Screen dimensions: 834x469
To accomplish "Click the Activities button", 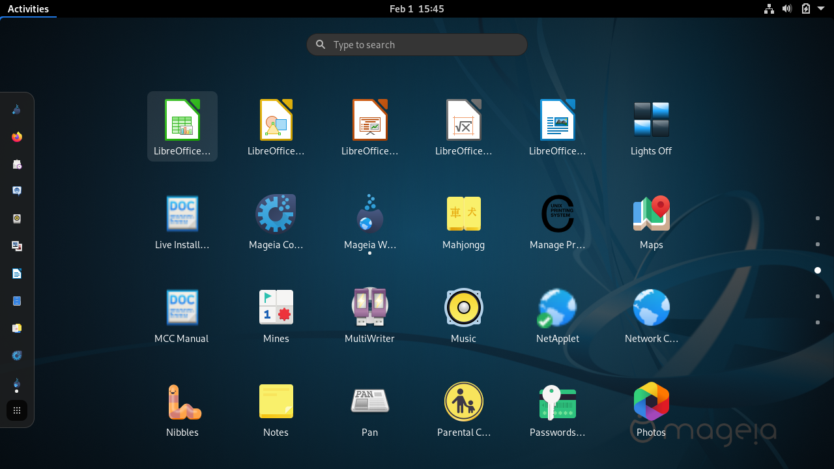I will click(x=28, y=8).
